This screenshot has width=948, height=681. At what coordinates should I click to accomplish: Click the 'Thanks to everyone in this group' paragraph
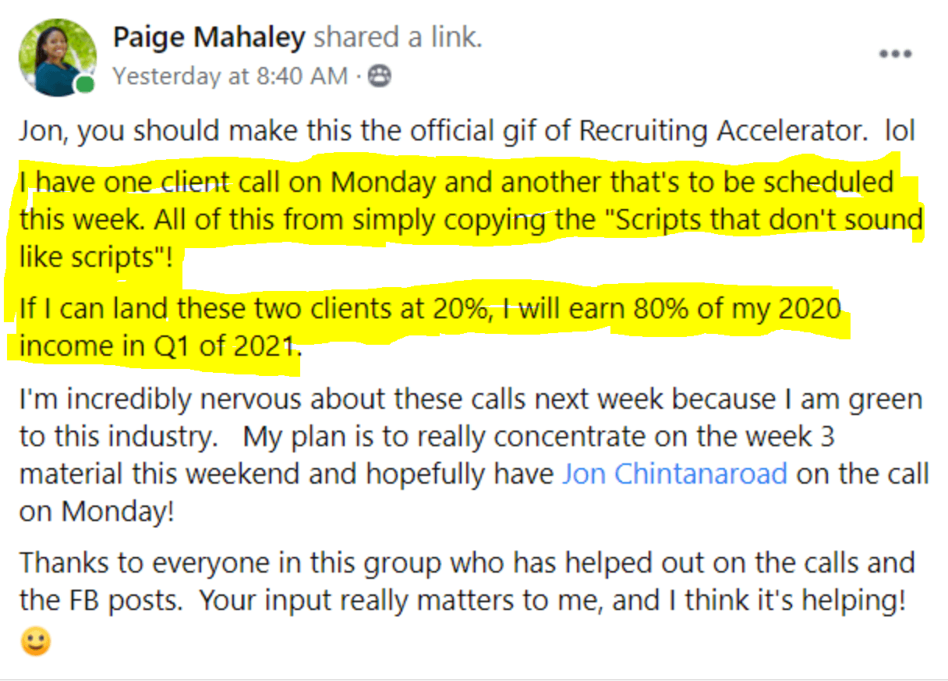click(x=467, y=601)
